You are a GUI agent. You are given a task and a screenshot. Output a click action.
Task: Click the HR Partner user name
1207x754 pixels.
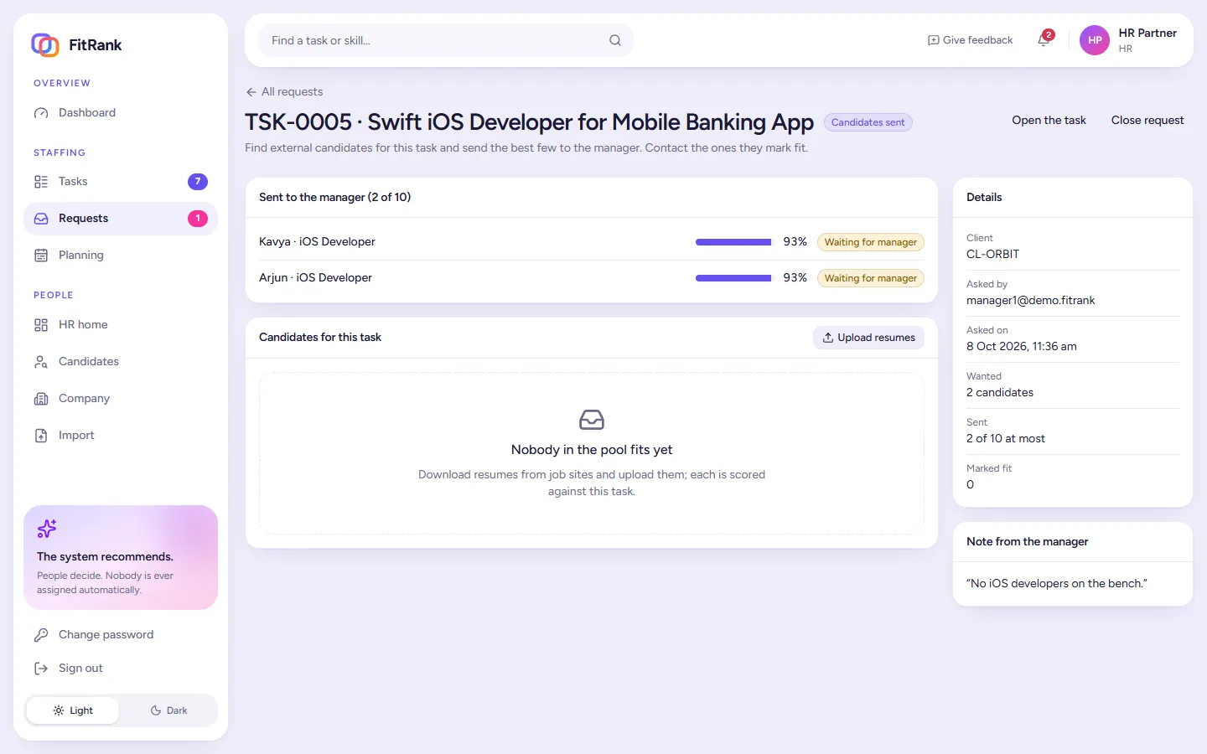1147,34
